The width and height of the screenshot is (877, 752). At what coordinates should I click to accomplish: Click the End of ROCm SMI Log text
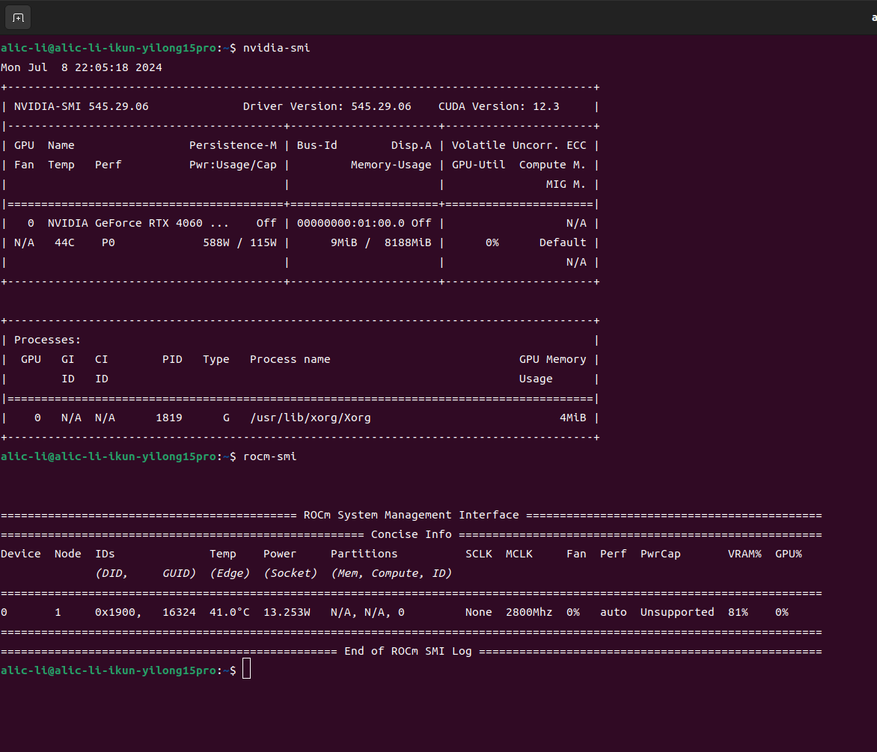pyautogui.click(x=408, y=651)
